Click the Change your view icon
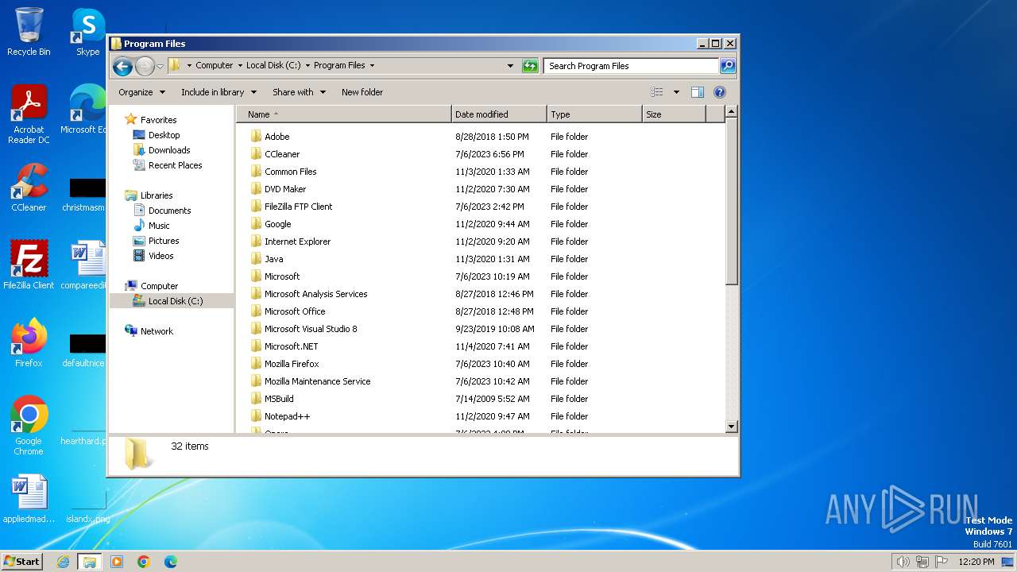Viewport: 1017px width, 572px height. pyautogui.click(x=657, y=92)
